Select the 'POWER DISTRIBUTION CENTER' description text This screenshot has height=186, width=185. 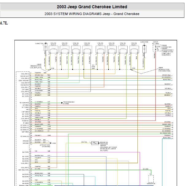[168, 50]
